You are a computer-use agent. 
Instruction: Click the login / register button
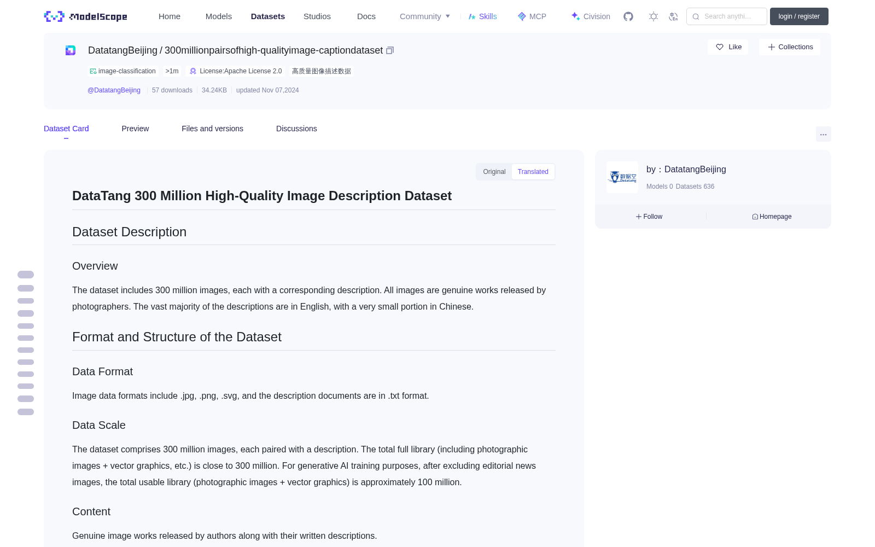(799, 16)
